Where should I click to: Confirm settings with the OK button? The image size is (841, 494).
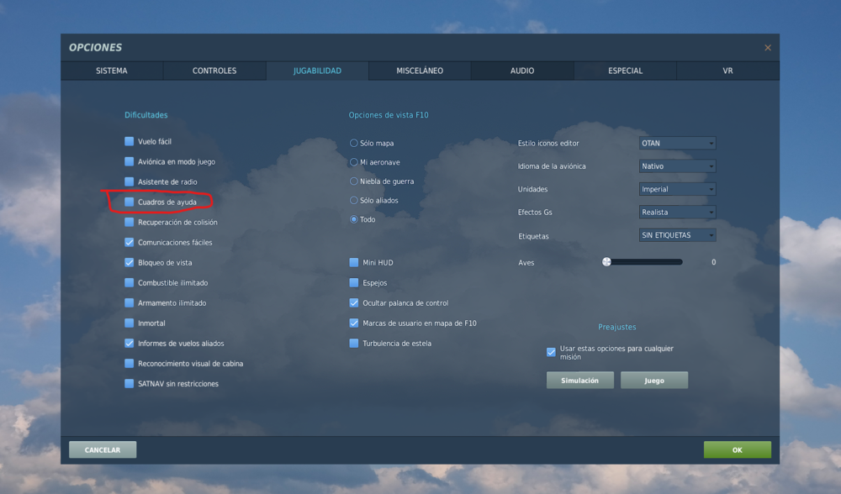(738, 450)
